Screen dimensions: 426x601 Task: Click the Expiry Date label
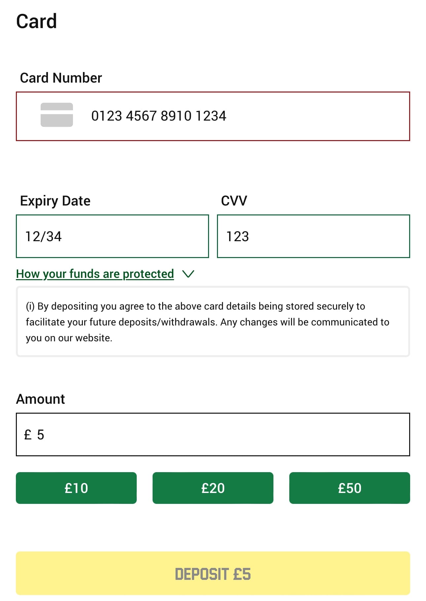(x=55, y=201)
